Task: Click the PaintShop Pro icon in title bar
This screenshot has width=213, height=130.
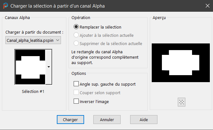Action: (5, 6)
